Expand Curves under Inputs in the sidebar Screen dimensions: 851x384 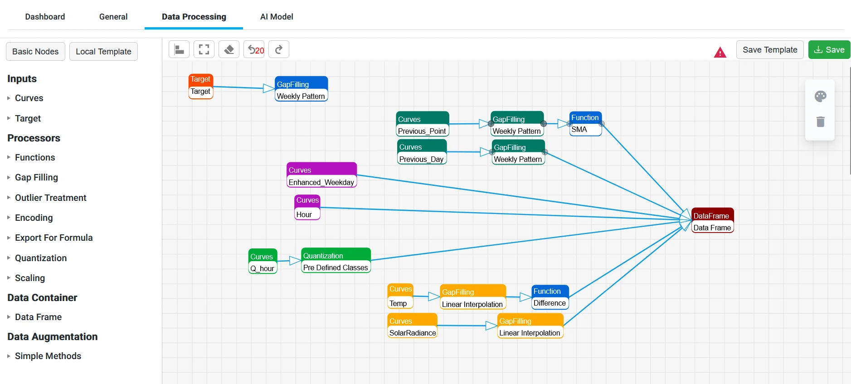point(29,98)
